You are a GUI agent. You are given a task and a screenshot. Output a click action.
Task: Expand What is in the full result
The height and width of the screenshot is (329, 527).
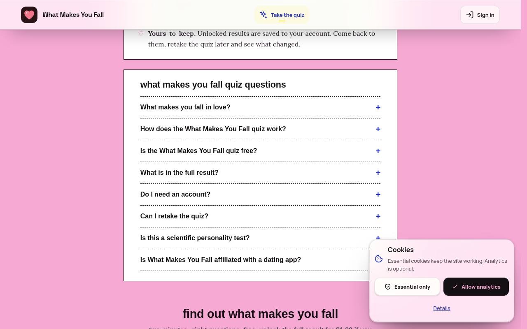[260, 173]
